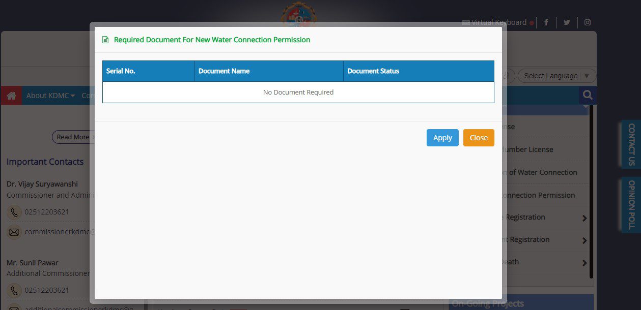This screenshot has height=310, width=641.
Task: Open the Twitter profile icon
Action: (567, 22)
